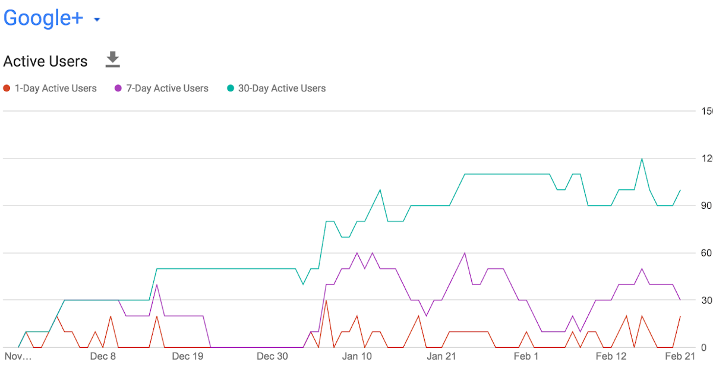Toggle the 7-Day Active Users legend label
This screenshot has width=713, height=374.
click(x=167, y=88)
